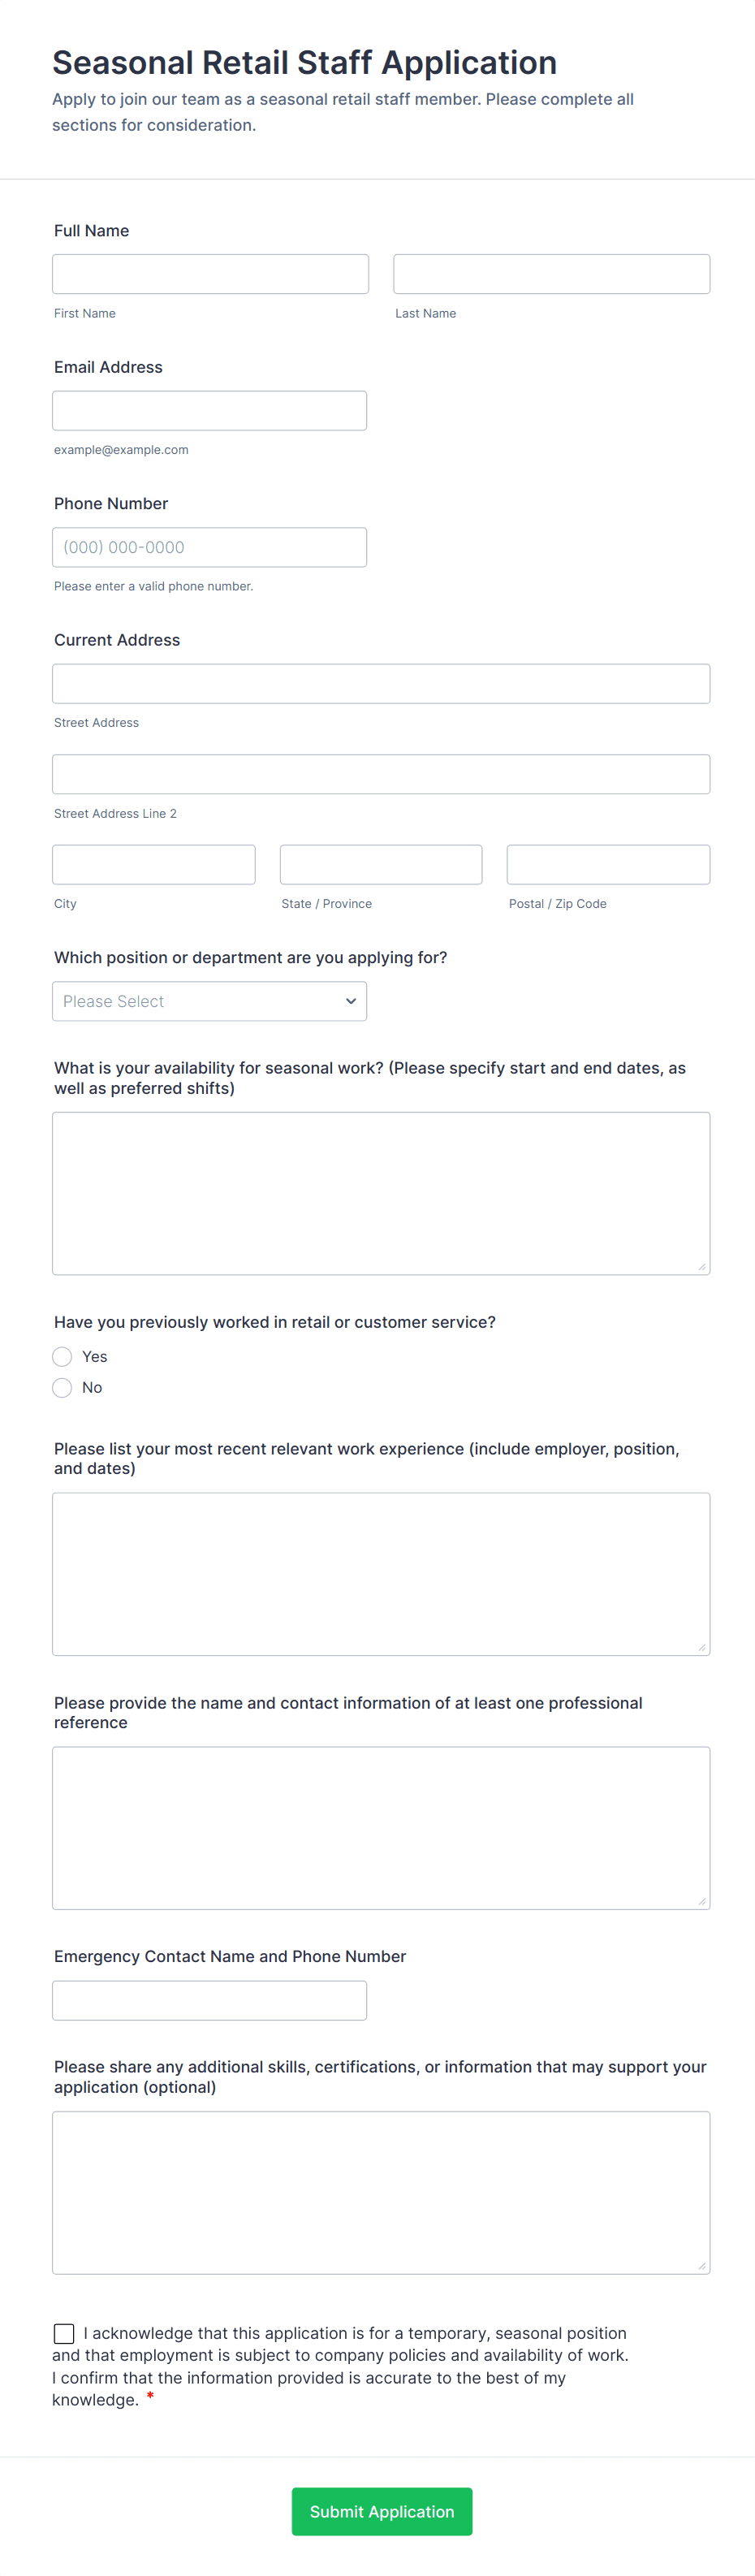Select No for previous retail experience

(x=62, y=1387)
